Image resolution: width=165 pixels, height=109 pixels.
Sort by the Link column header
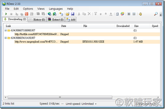point(31,26)
